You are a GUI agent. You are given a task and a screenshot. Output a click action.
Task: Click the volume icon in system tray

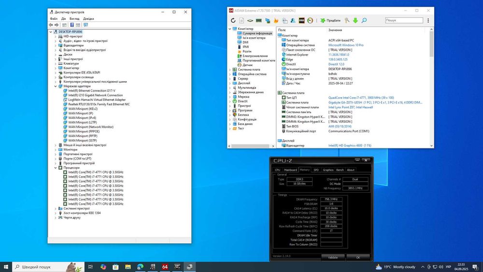tap(441, 267)
